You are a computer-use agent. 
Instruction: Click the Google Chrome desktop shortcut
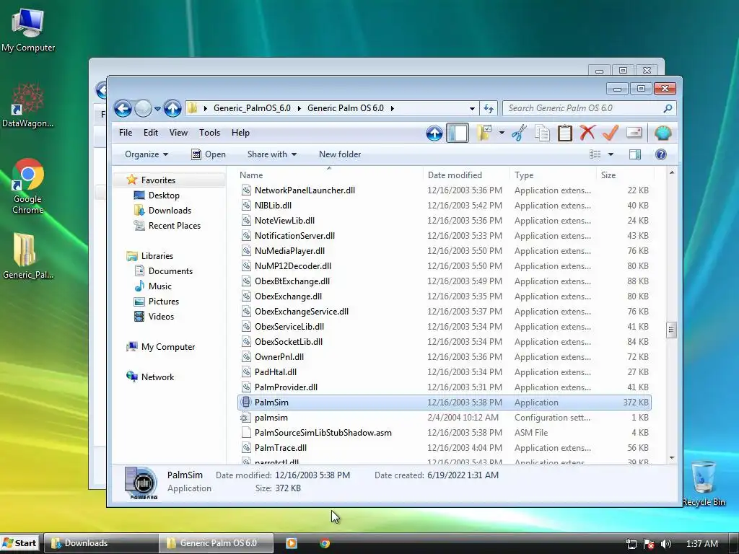tap(28, 187)
